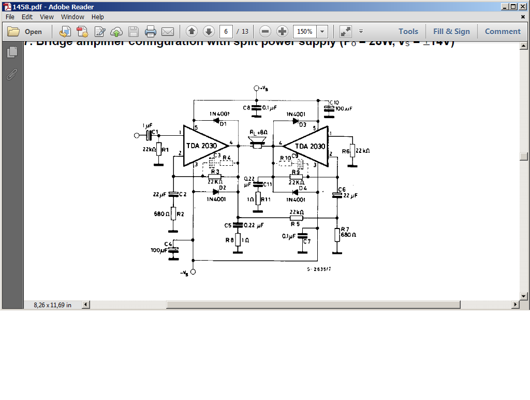Minimize the Adobe Reader window

[x=505, y=7]
